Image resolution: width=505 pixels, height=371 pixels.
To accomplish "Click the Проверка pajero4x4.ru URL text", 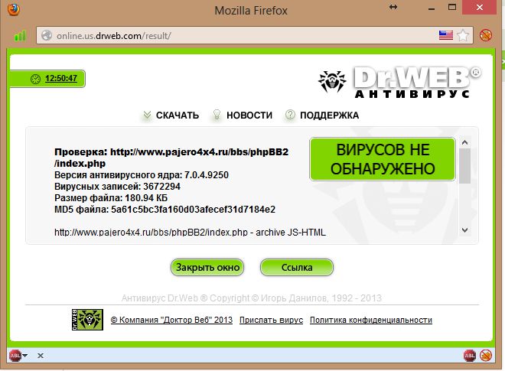I will (x=171, y=158).
